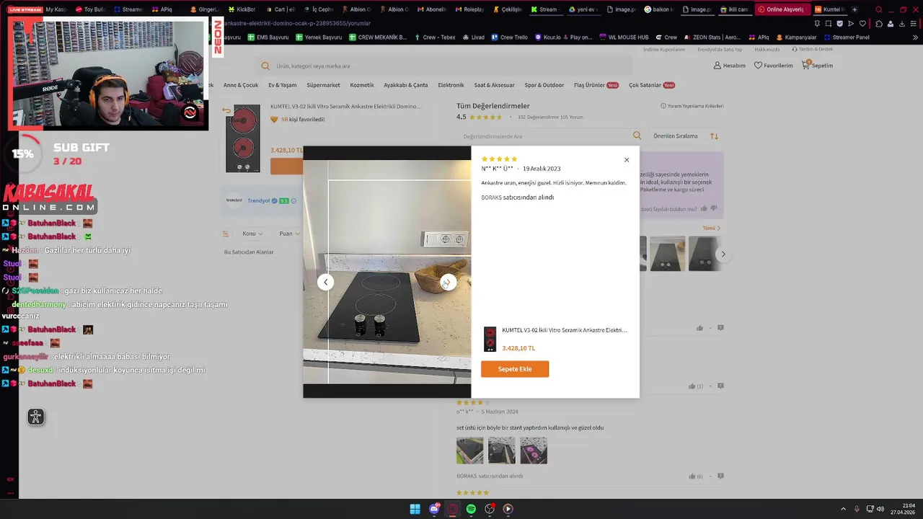Open the Kampanyalar bookmark
923x519 pixels.
click(x=796, y=37)
